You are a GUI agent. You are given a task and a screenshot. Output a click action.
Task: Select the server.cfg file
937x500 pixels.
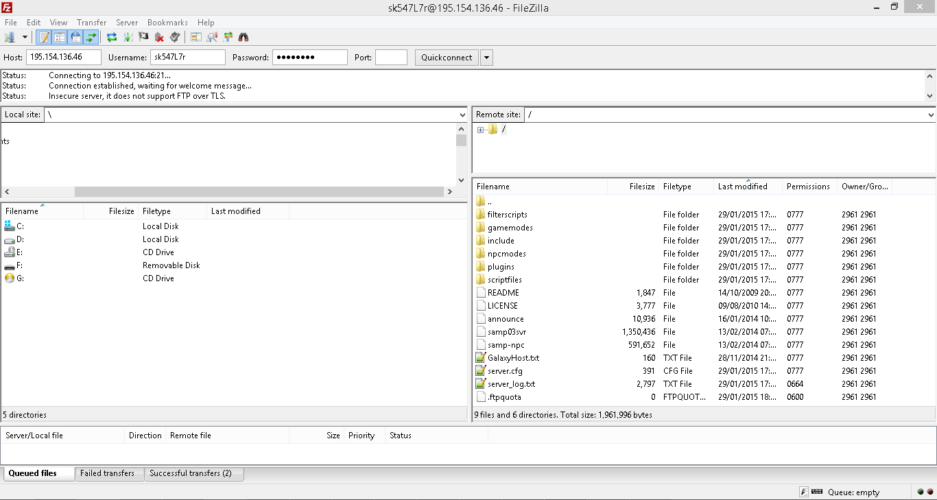505,371
